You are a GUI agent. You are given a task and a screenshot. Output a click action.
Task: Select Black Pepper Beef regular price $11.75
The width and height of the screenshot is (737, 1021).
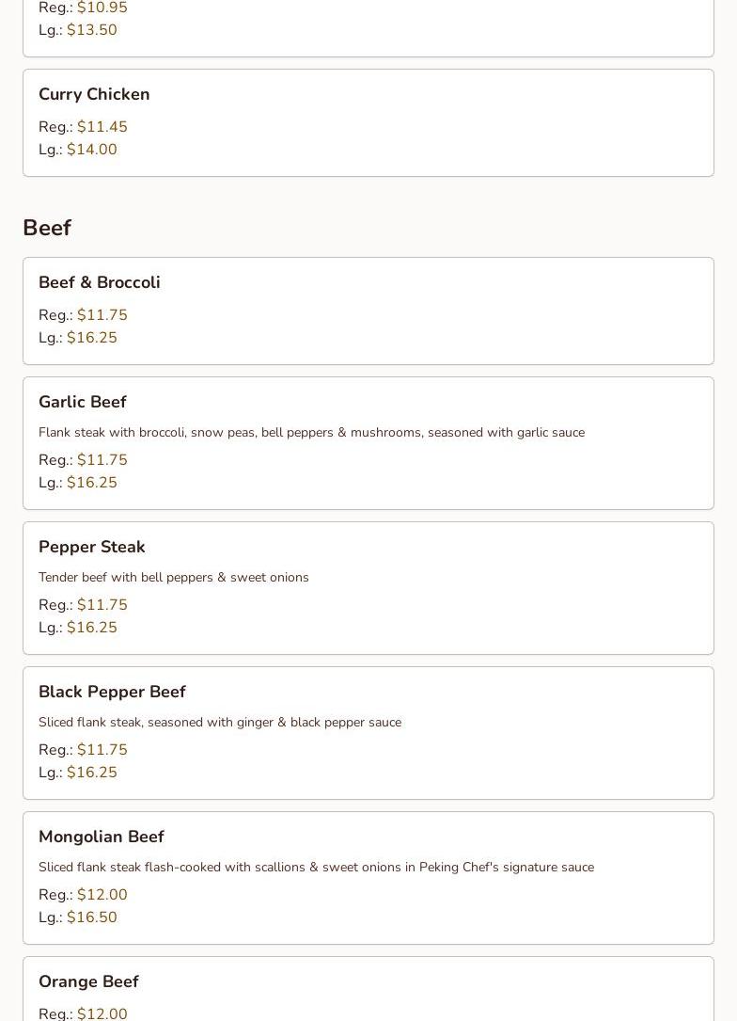[102, 750]
